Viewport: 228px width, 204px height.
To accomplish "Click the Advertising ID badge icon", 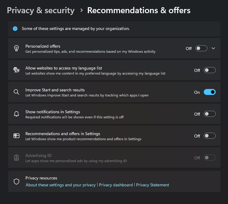I will [x=16, y=158].
